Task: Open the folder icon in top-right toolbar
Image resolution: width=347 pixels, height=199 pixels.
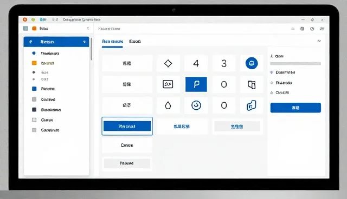Action: (x=322, y=29)
